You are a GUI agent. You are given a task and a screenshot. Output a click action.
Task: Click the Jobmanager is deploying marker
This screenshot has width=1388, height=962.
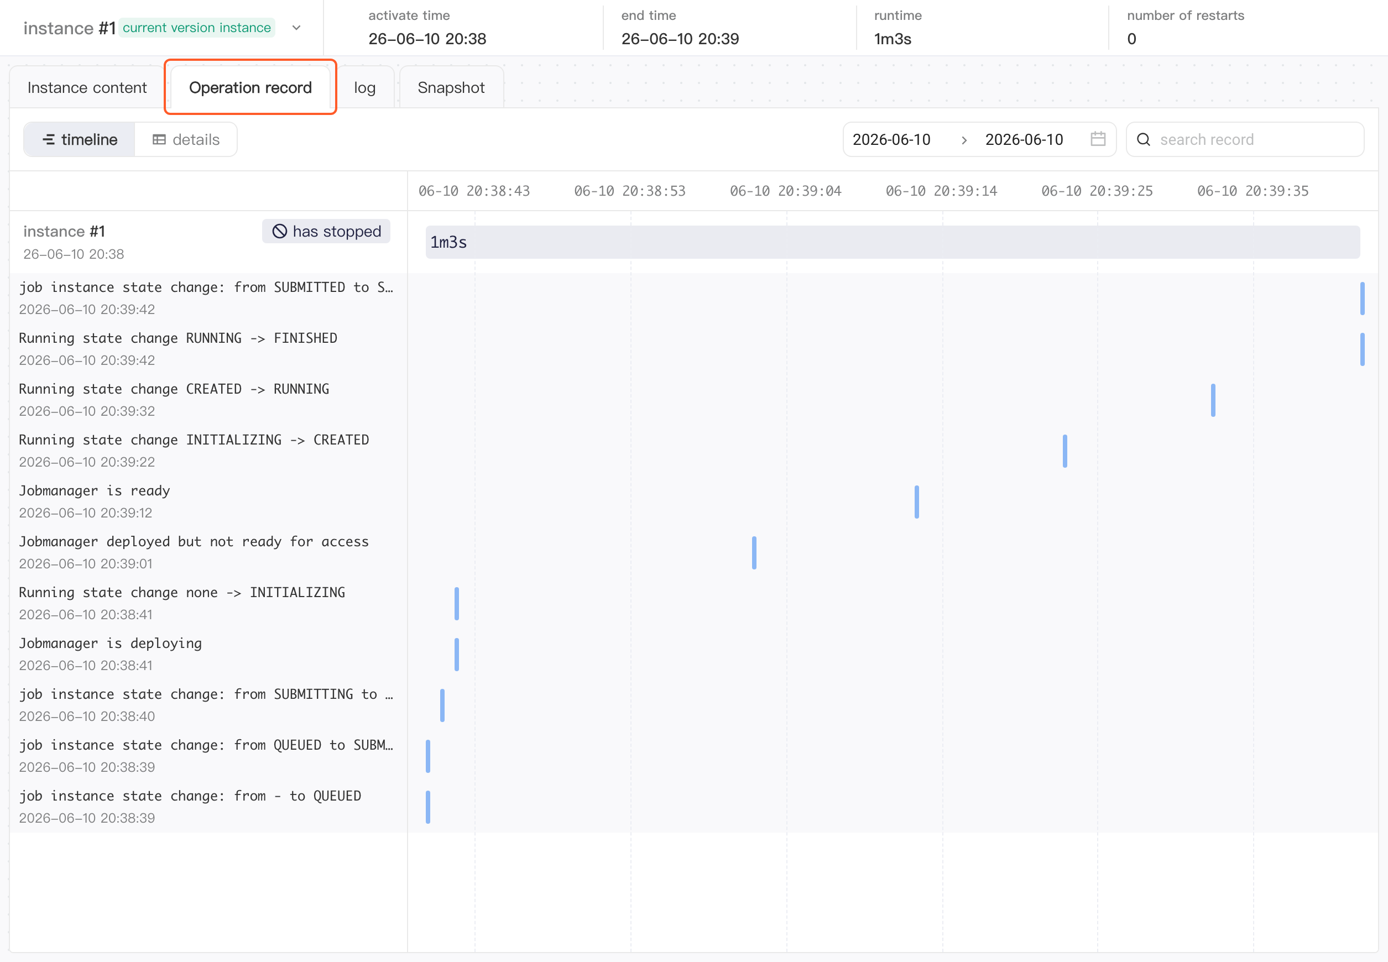click(x=456, y=655)
